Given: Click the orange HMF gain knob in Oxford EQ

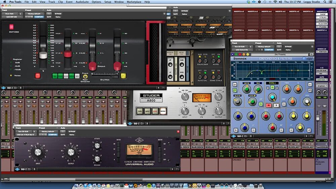Looking at the screenshot, I should 292,101.
